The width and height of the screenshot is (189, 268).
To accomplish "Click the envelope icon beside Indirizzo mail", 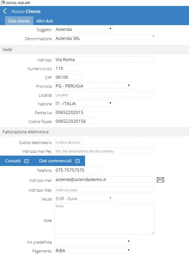I will pyautogui.click(x=160, y=180).
